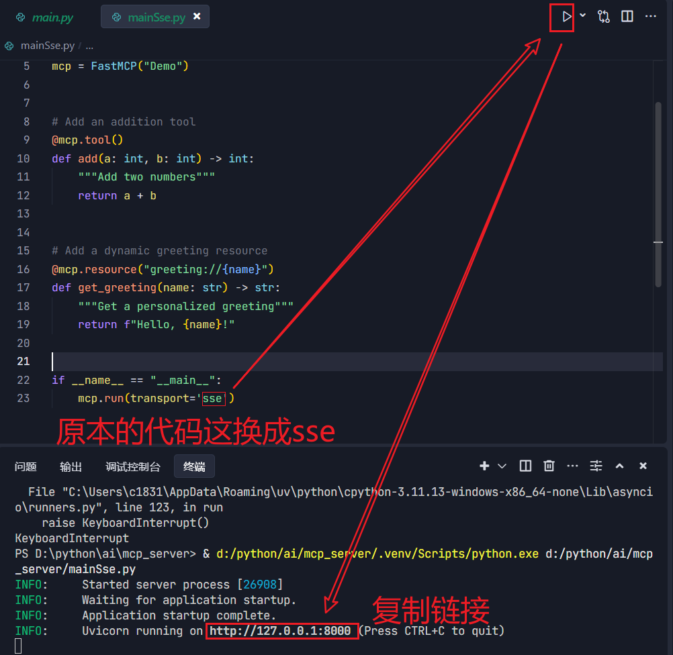Click FastMCP("Demo") on line 5
The image size is (673, 655).
pyautogui.click(x=140, y=66)
